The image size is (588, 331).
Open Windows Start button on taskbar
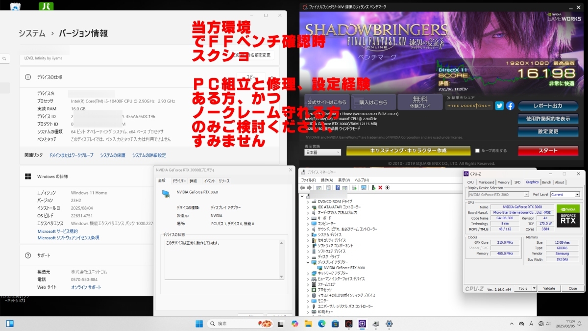[x=199, y=324]
